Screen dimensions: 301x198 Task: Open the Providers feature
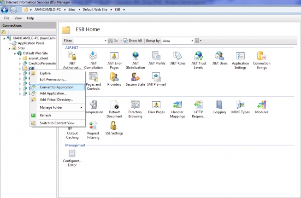point(114,80)
